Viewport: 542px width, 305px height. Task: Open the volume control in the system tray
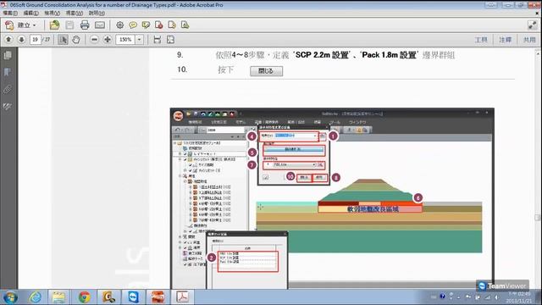(x=497, y=297)
